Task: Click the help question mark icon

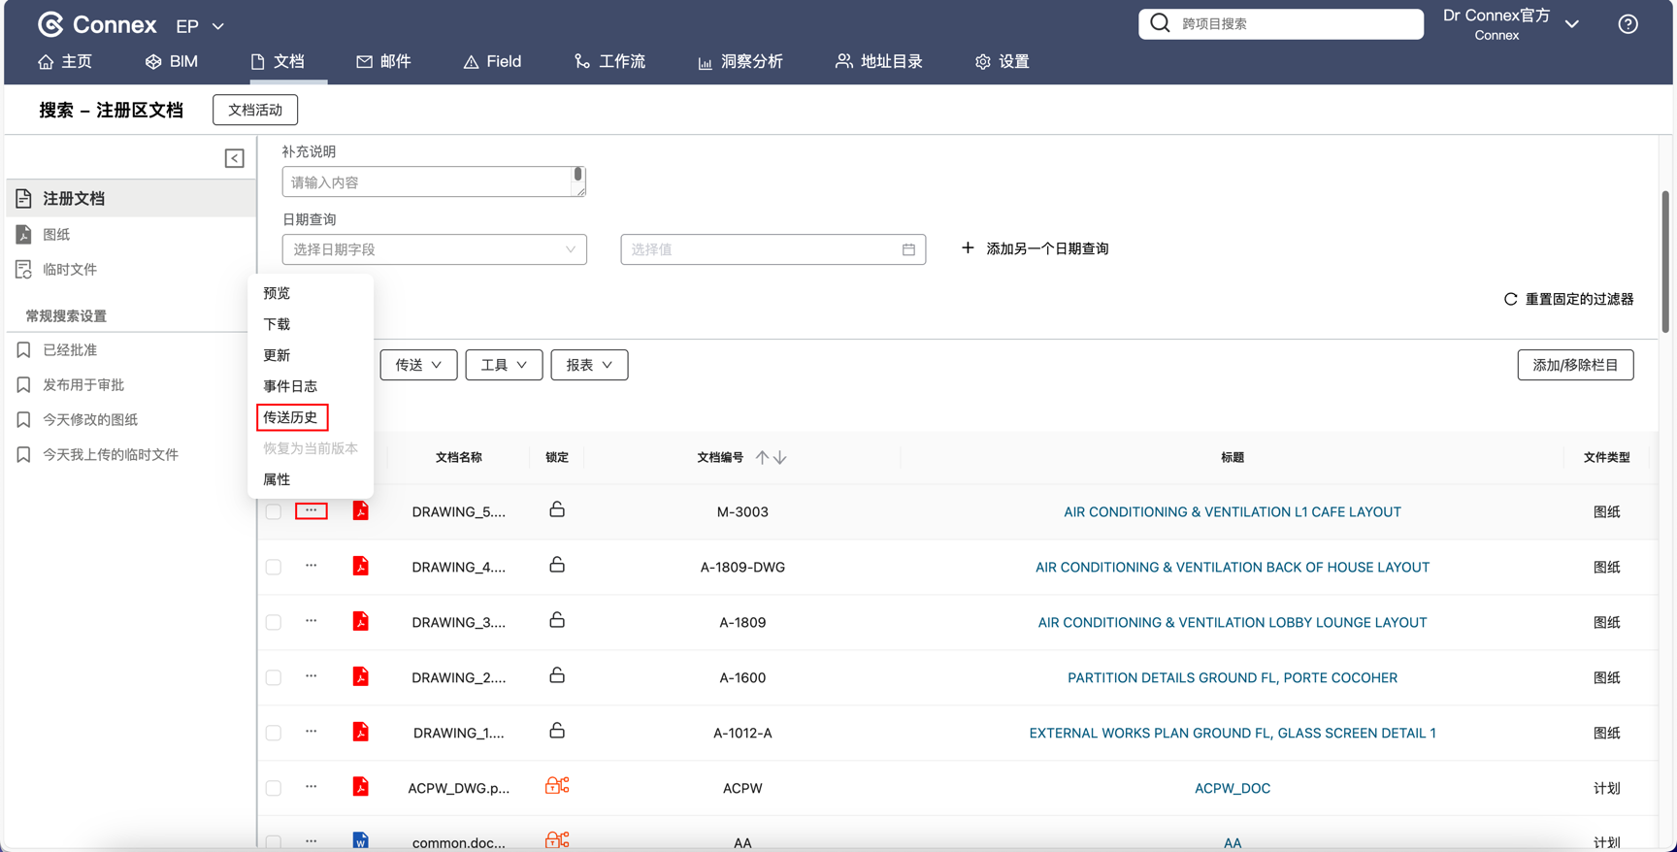Action: tap(1628, 24)
